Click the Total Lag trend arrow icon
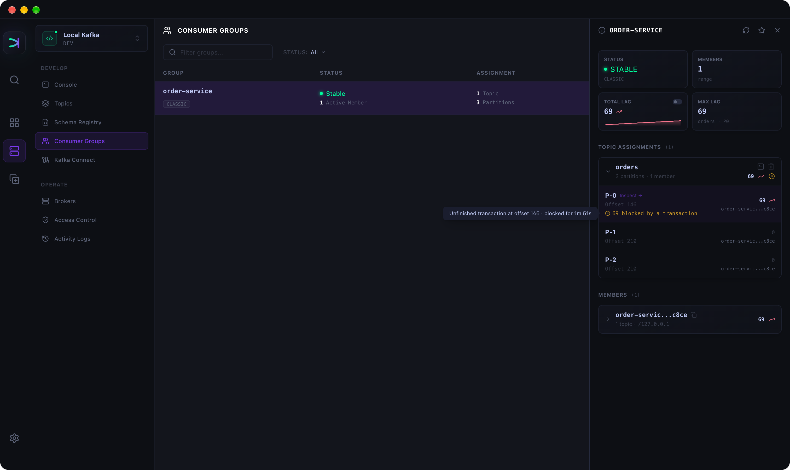Viewport: 790px width, 470px height. click(x=619, y=111)
